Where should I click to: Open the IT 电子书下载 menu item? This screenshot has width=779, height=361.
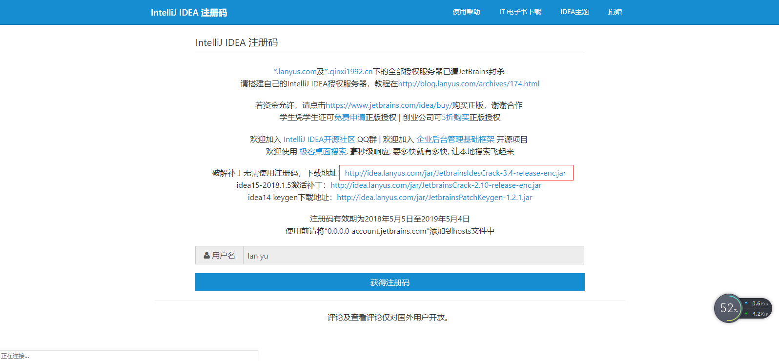pyautogui.click(x=520, y=12)
